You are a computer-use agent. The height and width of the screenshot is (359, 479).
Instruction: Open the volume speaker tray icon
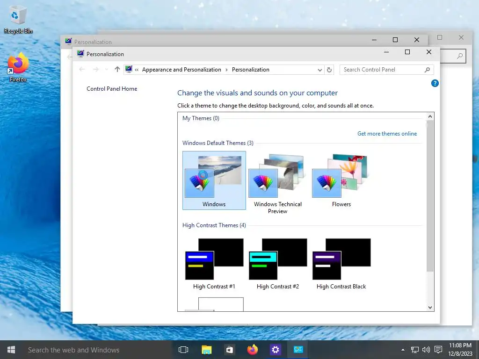pos(426,350)
